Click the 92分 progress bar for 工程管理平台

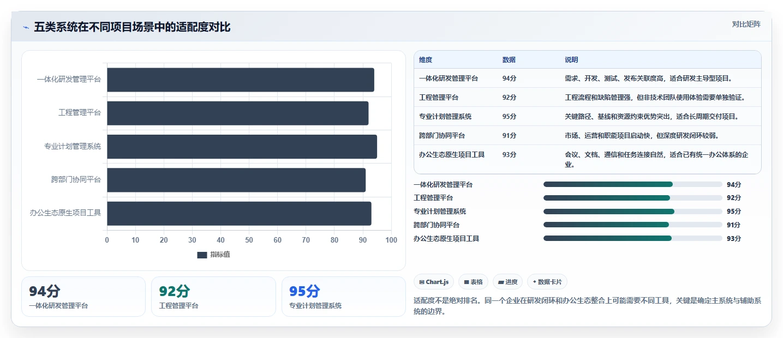click(633, 198)
